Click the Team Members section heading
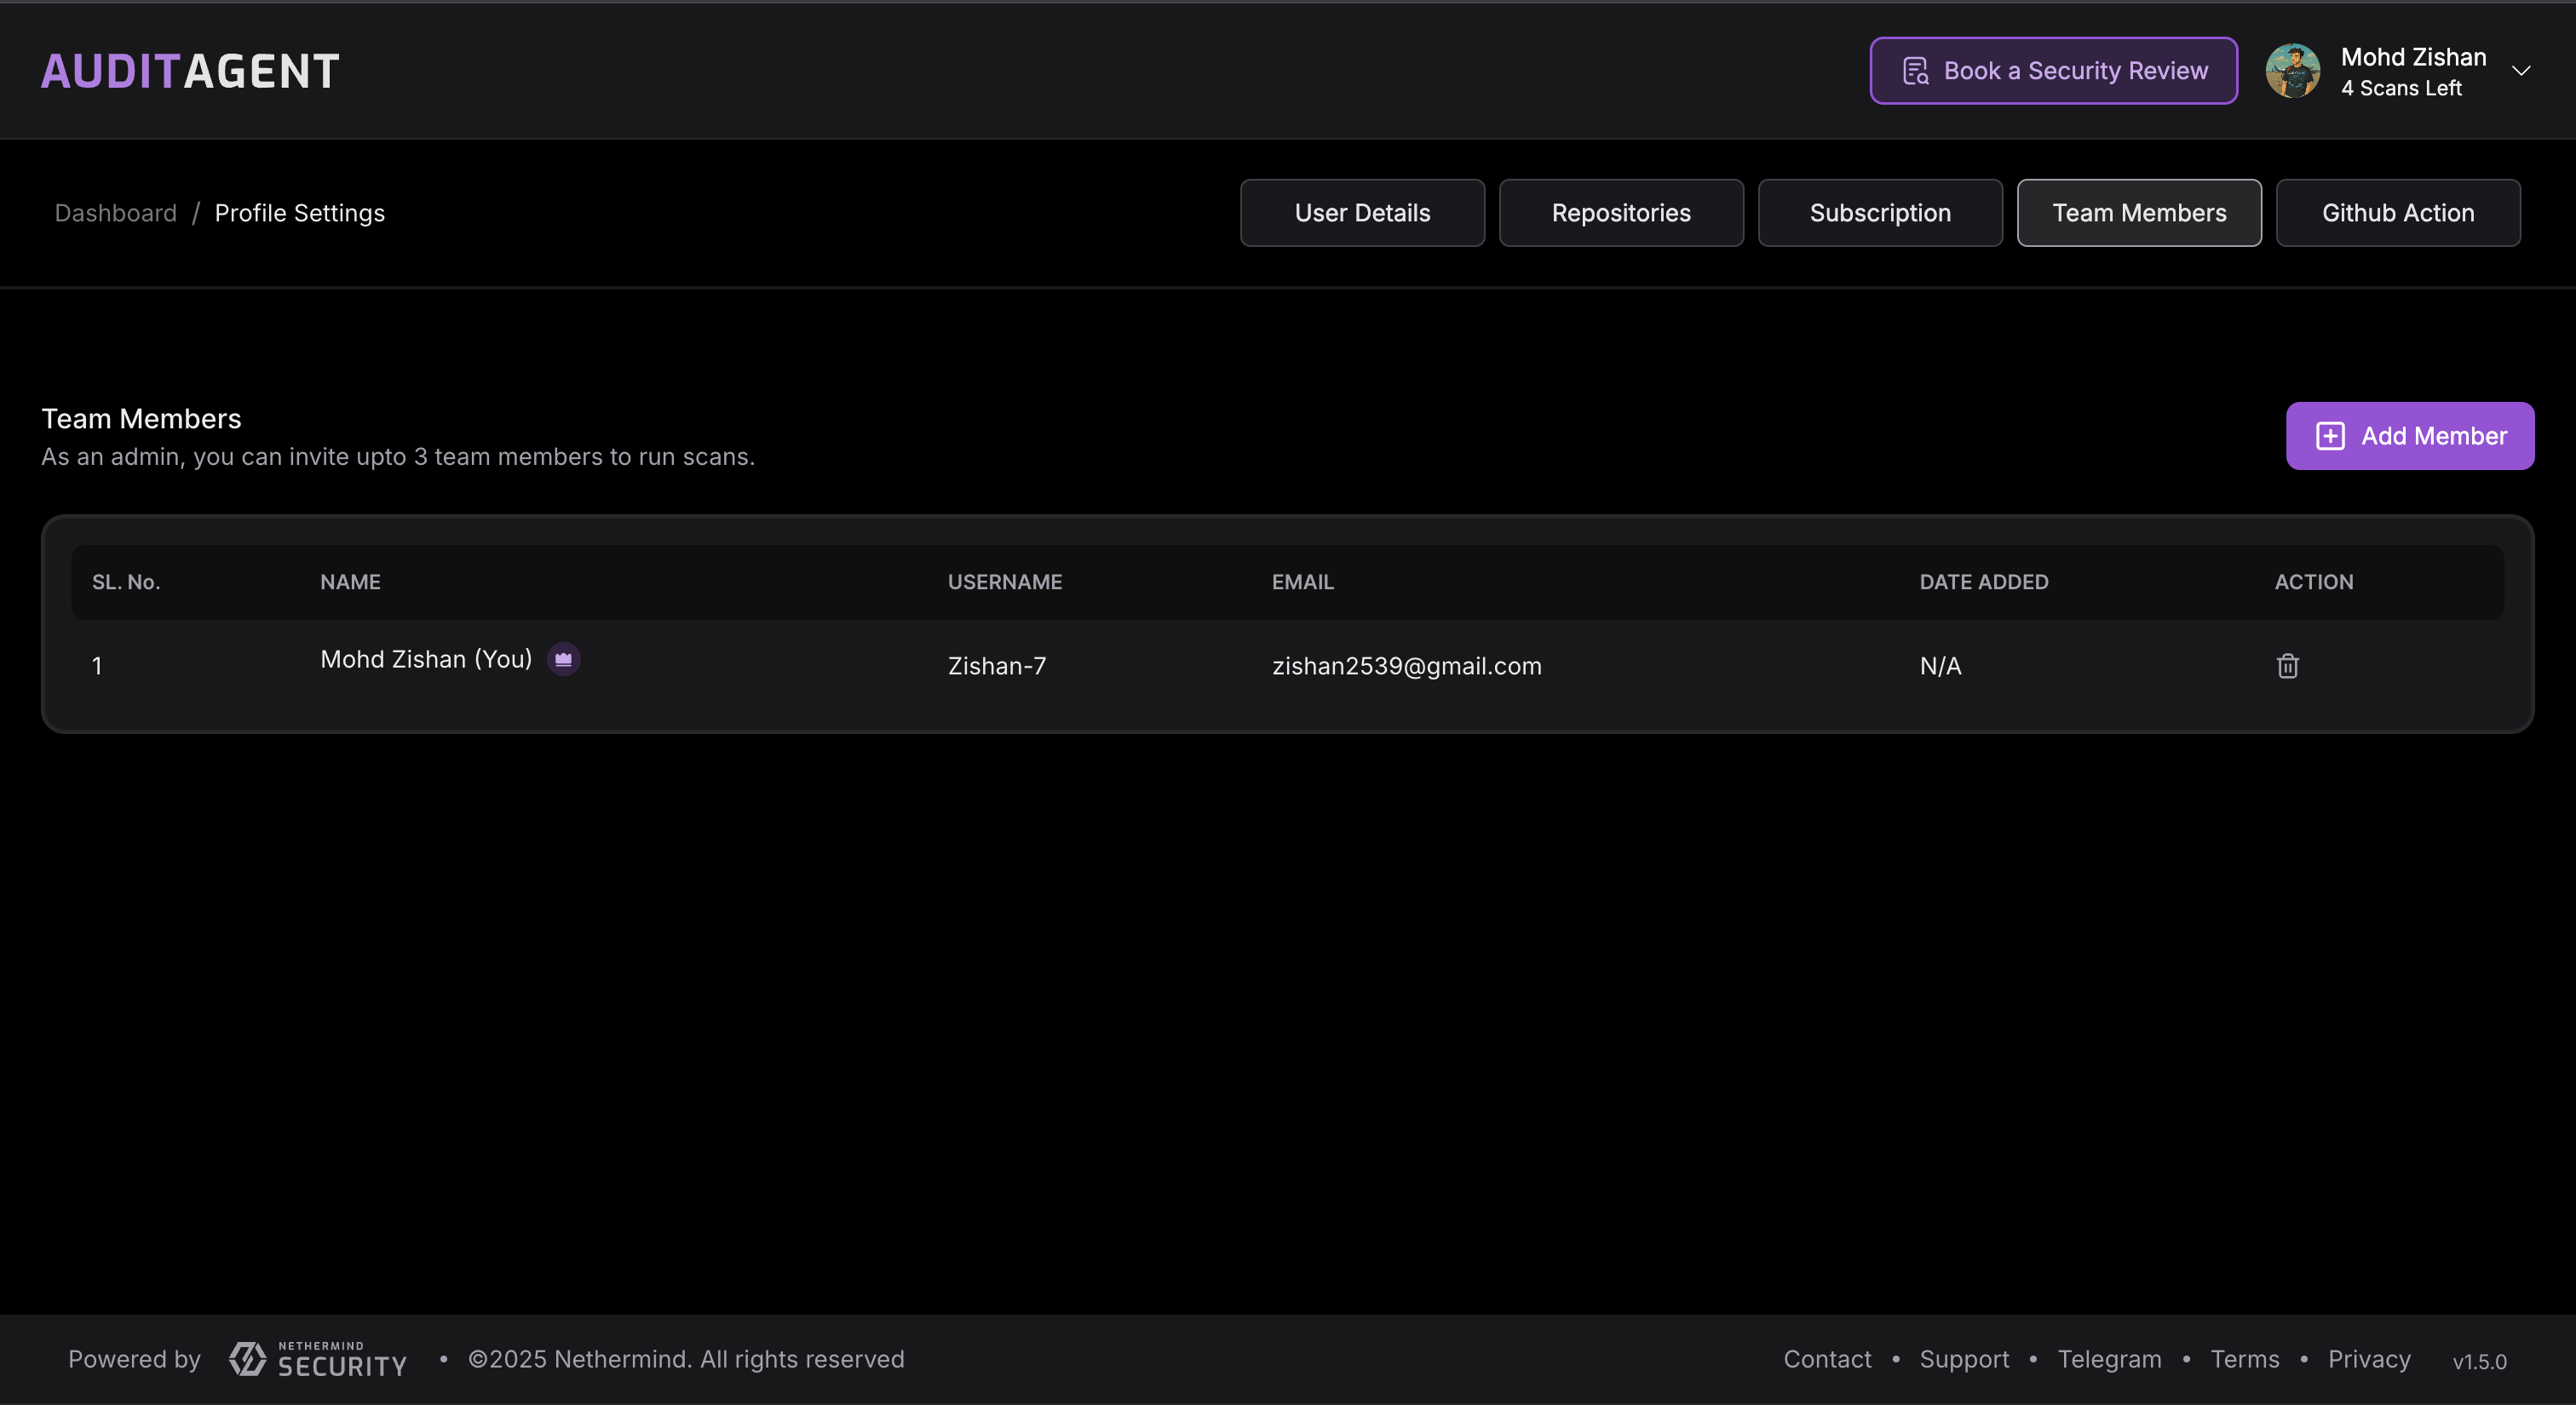Screen dimensions: 2576x1405 141,419
